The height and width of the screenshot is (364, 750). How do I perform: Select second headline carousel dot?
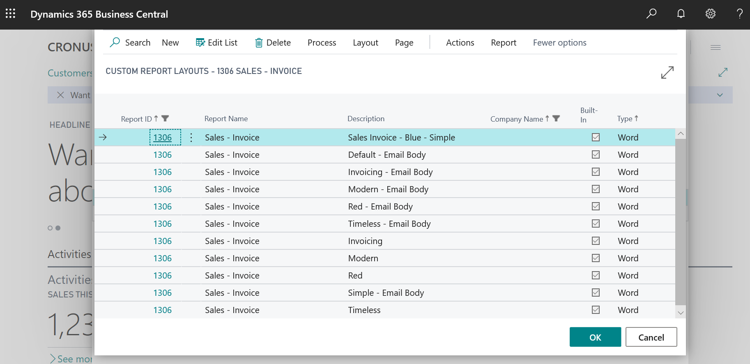58,228
